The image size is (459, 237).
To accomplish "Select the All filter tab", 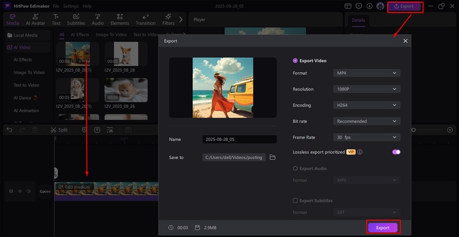I will 62,34.
